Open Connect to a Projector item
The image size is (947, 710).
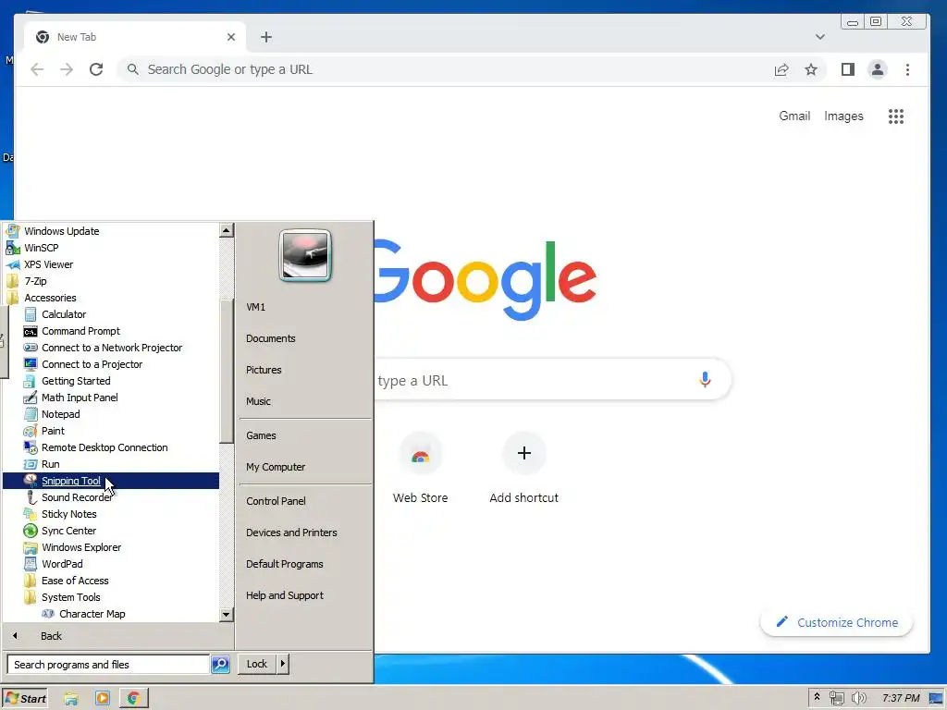(92, 364)
